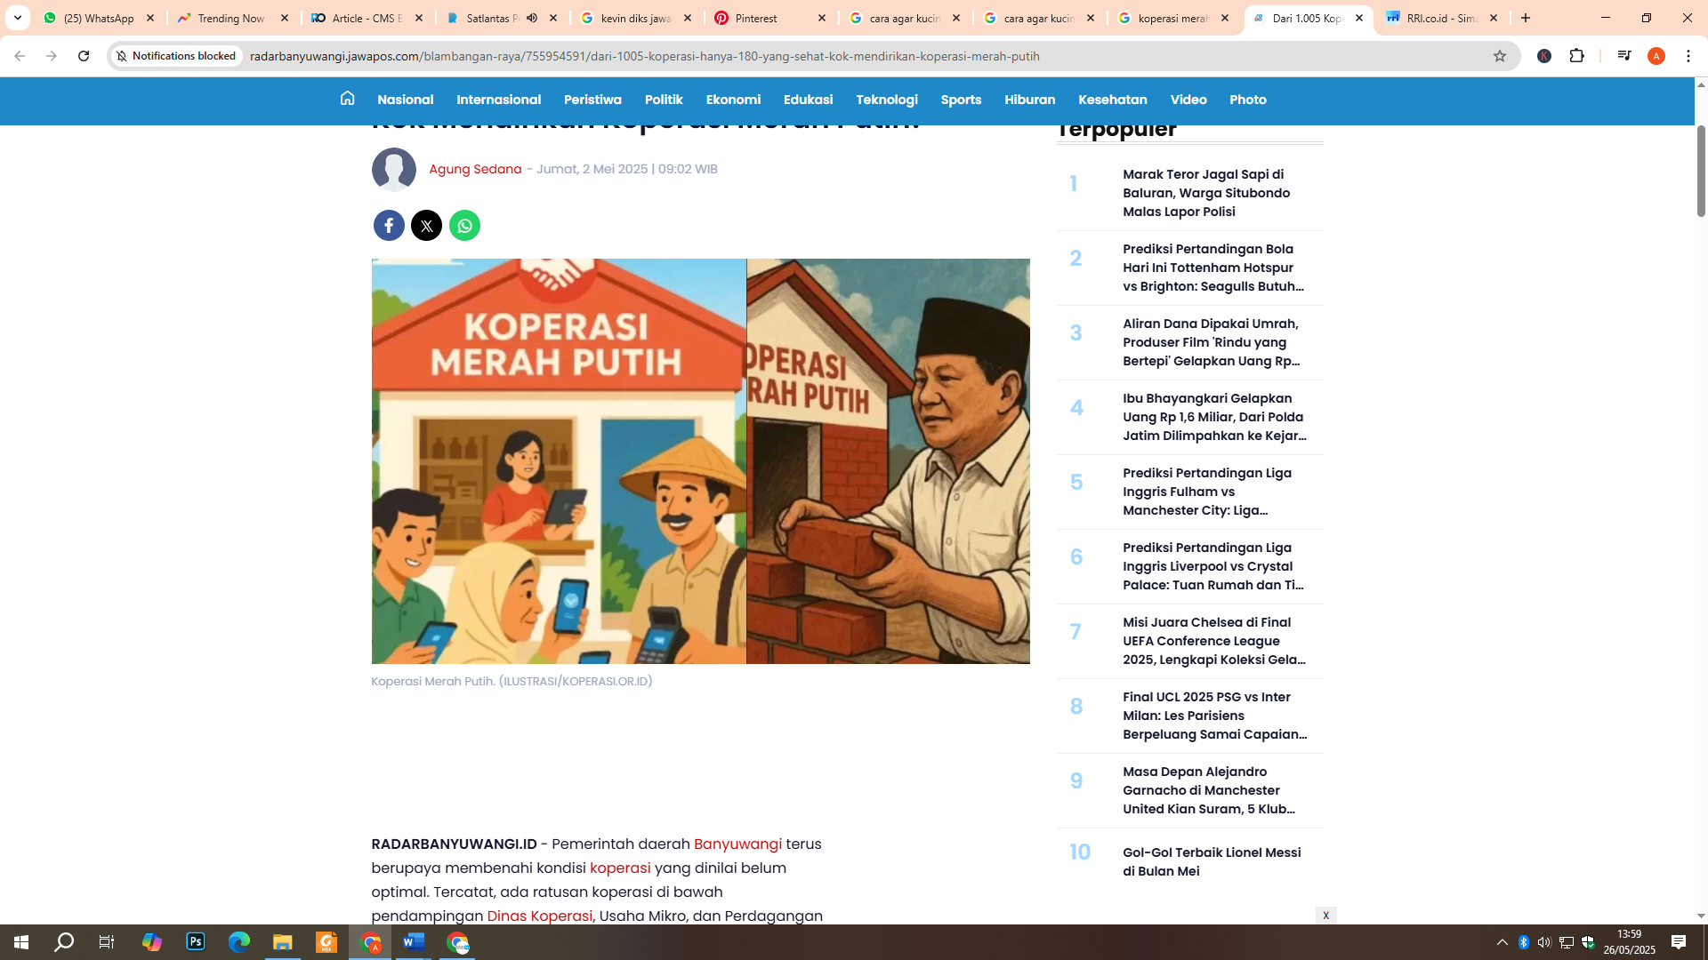This screenshot has height=960, width=1708.
Task: Toggle the bookmark star for this page
Action: tap(1501, 55)
